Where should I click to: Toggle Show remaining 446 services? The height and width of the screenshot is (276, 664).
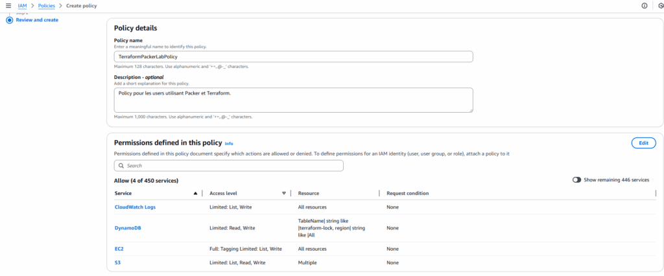[x=576, y=180]
